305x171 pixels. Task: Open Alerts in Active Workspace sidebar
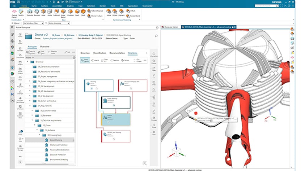pos(20,133)
